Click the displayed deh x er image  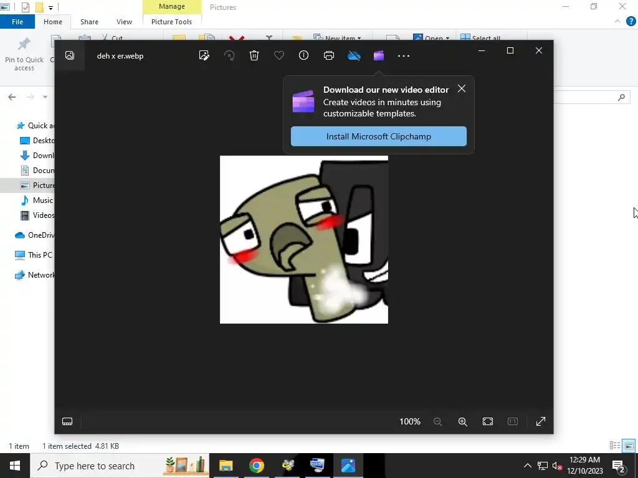pos(304,240)
